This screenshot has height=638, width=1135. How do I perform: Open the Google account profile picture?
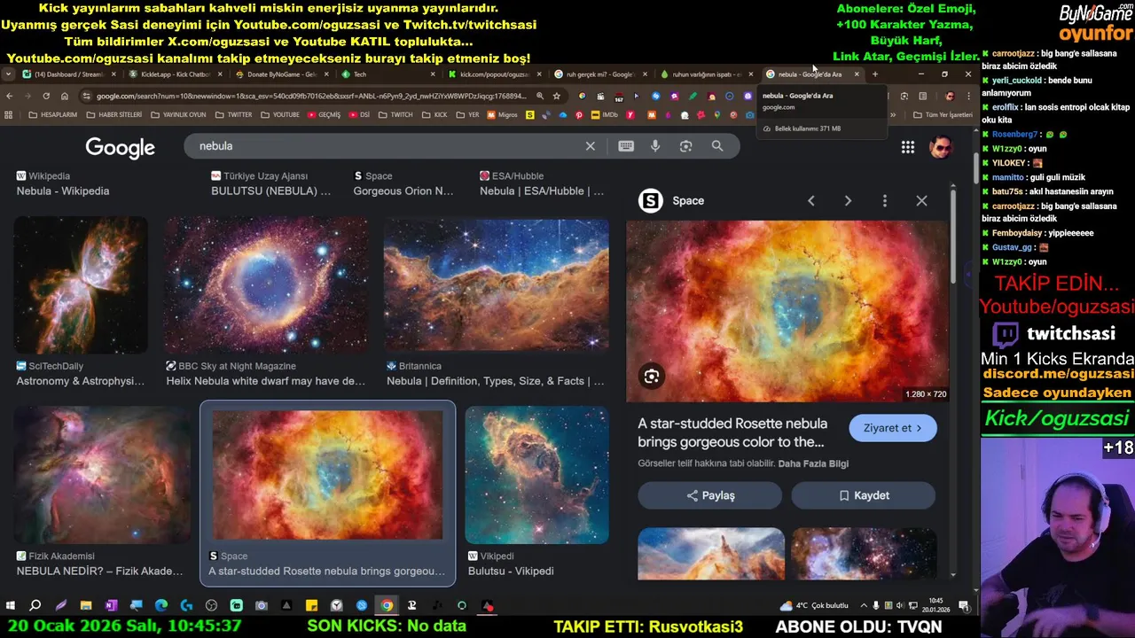pyautogui.click(x=940, y=147)
